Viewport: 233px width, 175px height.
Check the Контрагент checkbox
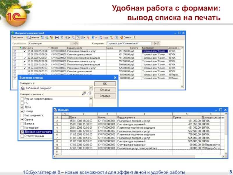(22, 128)
